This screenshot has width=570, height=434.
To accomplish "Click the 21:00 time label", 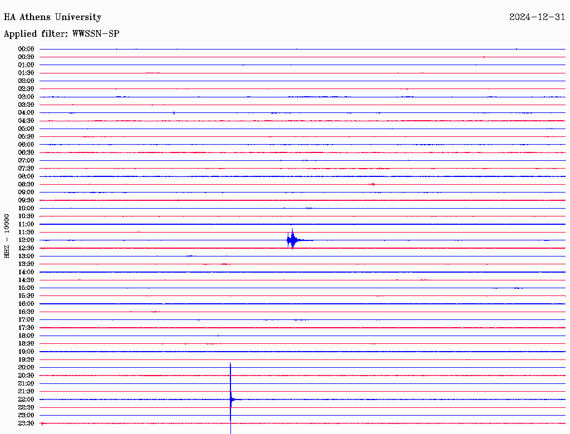I will (26, 383).
